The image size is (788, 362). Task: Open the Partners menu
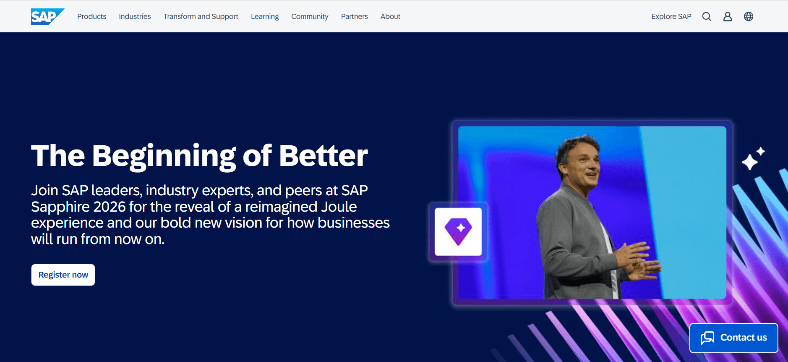tap(355, 16)
